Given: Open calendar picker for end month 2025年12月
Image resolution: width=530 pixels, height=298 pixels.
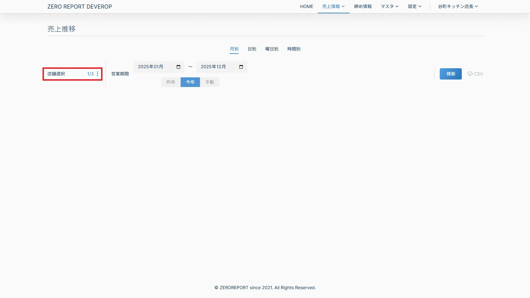Looking at the screenshot, I should [x=241, y=67].
